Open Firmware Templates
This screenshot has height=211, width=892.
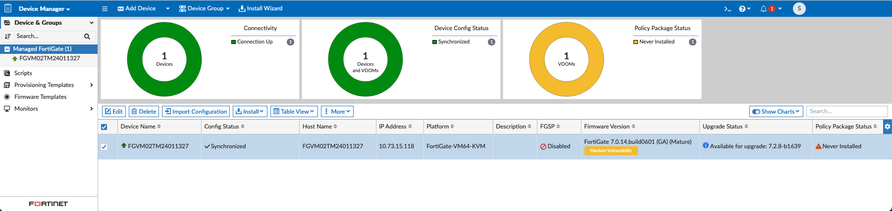[x=40, y=97]
